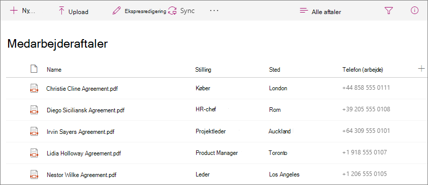Screen dimensions: 428x185
Task: Select the Rom cell
Action: click(x=275, y=110)
